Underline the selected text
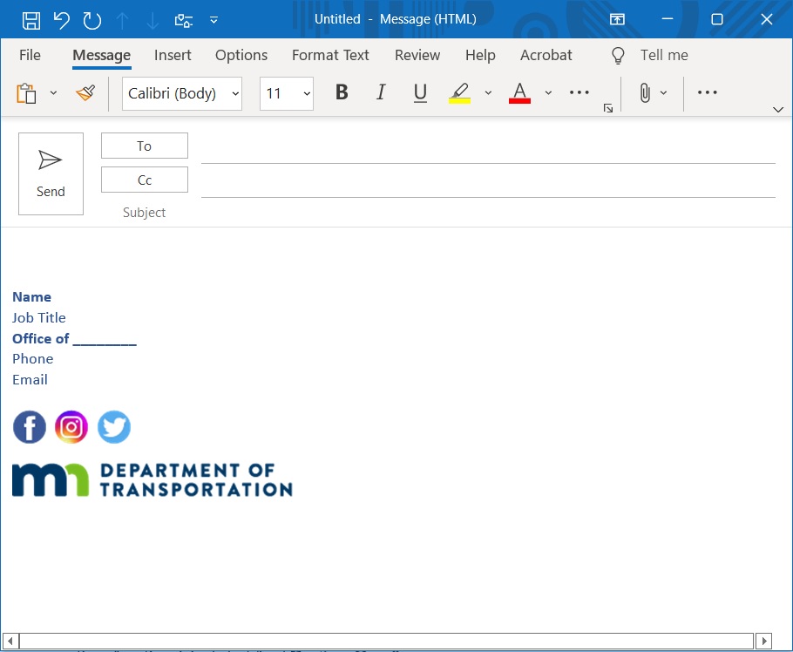This screenshot has width=793, height=652. [420, 92]
